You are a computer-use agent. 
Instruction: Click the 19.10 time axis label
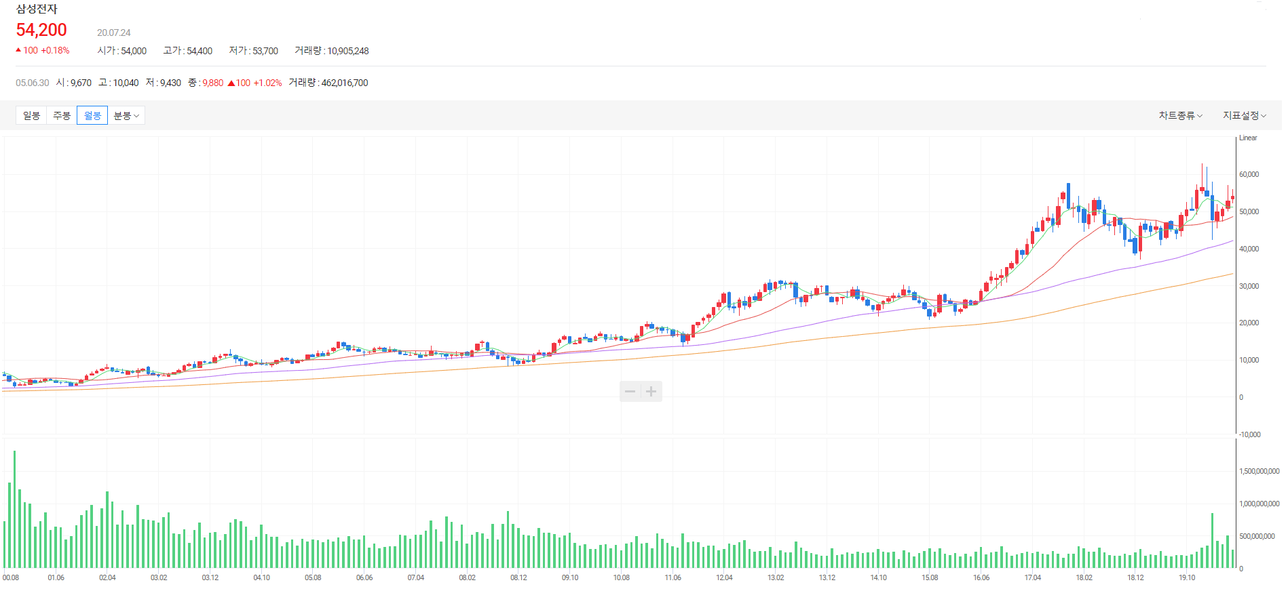(1187, 577)
